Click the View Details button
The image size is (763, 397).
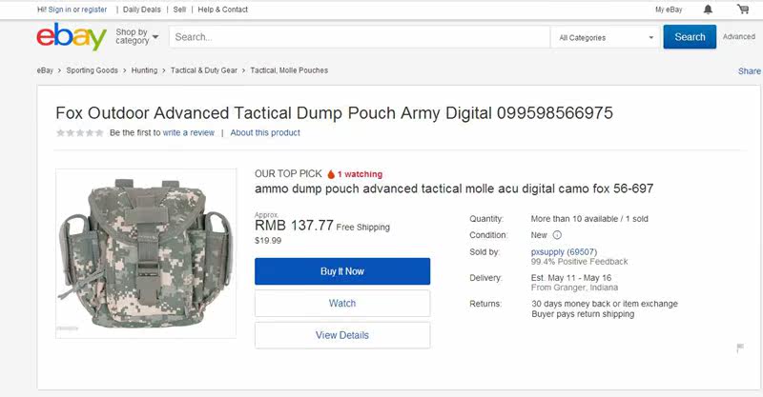point(341,335)
